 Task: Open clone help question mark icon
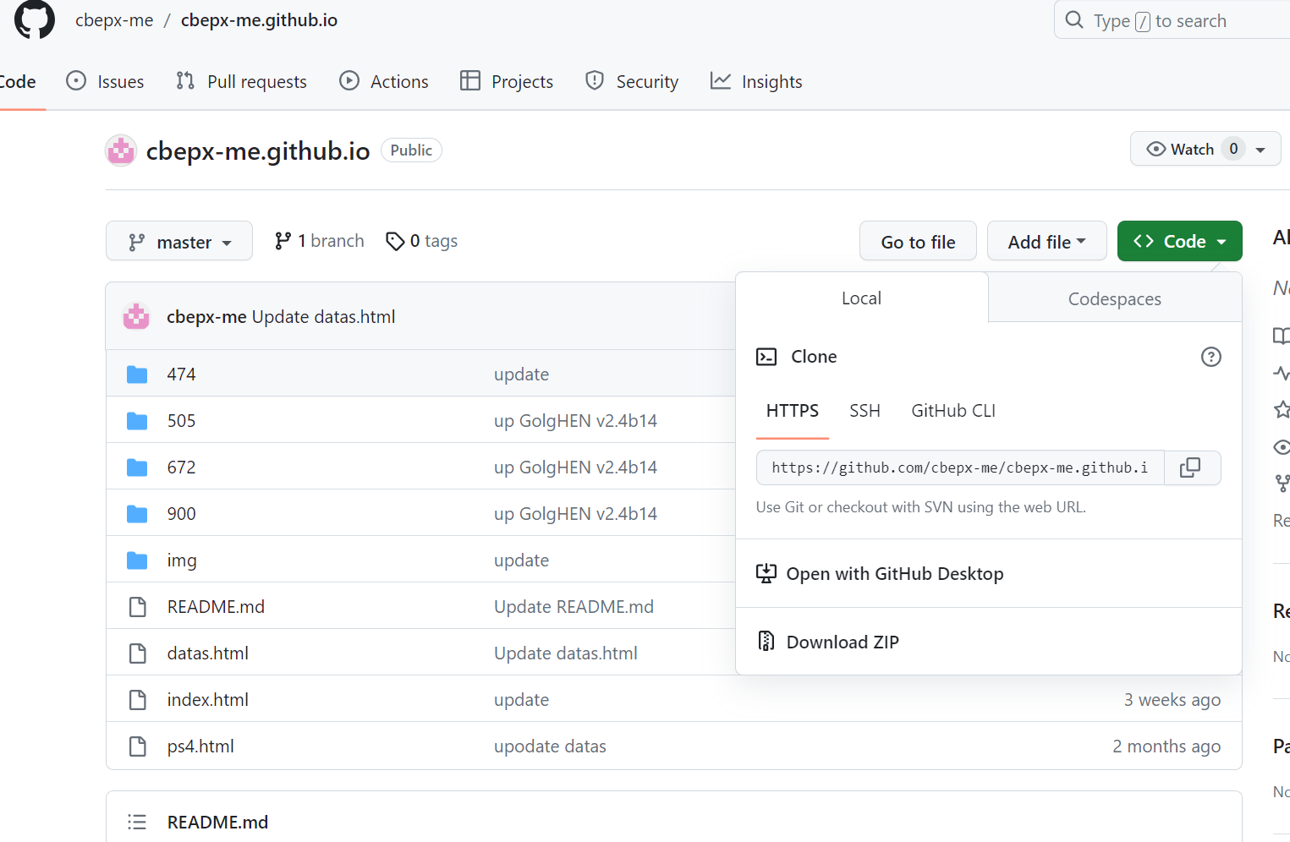pos(1211,357)
